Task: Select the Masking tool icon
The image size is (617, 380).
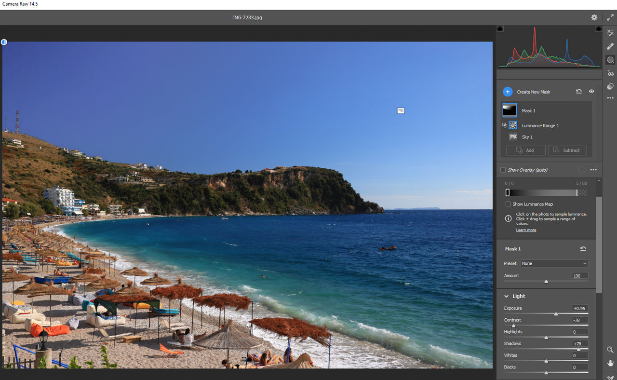Action: [x=610, y=60]
